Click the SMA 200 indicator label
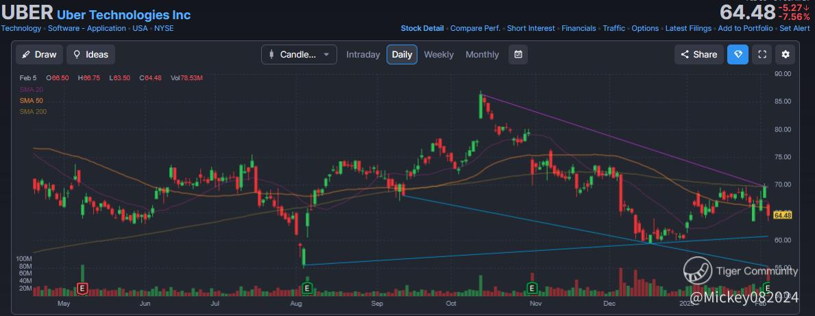The width and height of the screenshot is (815, 316). 33,111
